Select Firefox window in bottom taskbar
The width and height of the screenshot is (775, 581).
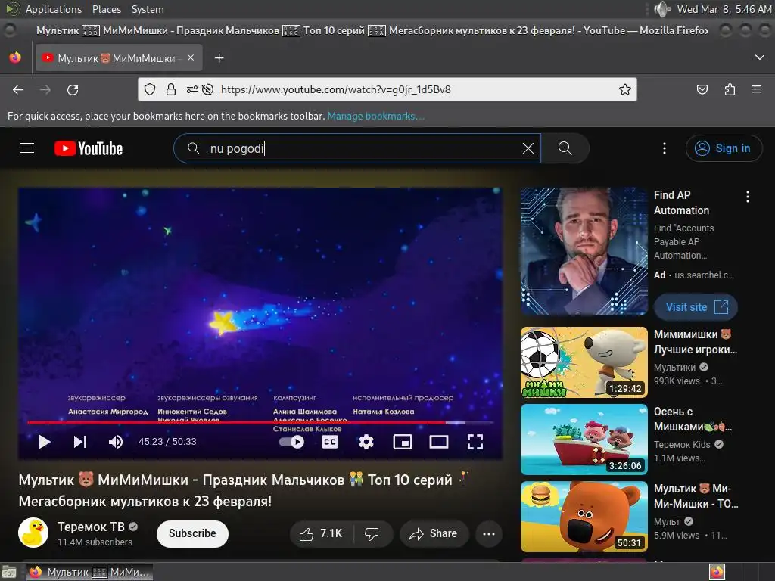click(x=89, y=572)
